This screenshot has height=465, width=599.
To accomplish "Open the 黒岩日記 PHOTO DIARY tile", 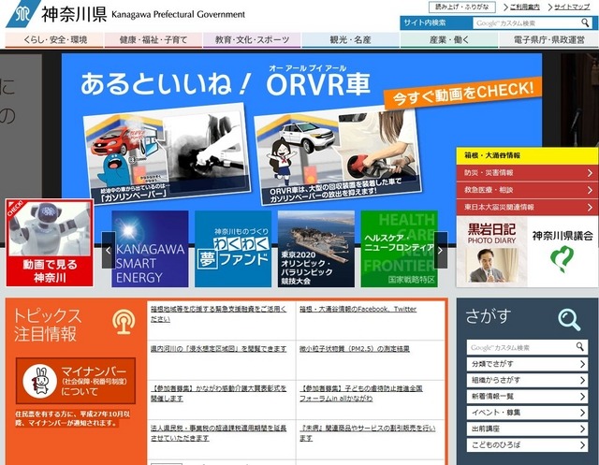I will [x=491, y=252].
